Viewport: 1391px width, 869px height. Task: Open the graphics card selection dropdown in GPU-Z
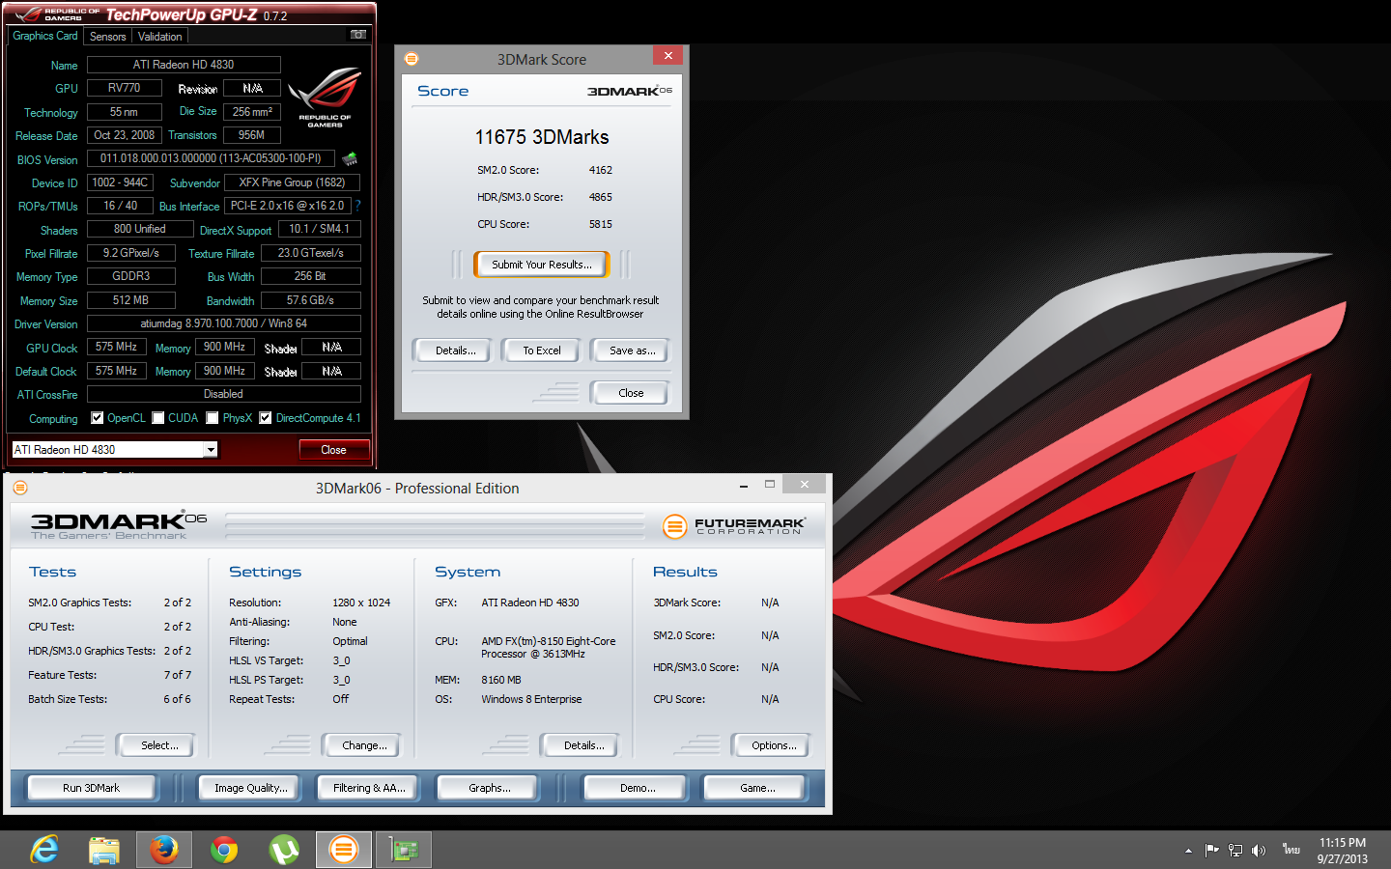tap(210, 450)
